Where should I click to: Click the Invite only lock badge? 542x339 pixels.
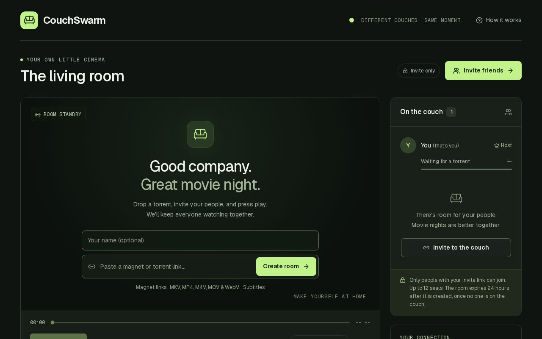[x=419, y=71]
